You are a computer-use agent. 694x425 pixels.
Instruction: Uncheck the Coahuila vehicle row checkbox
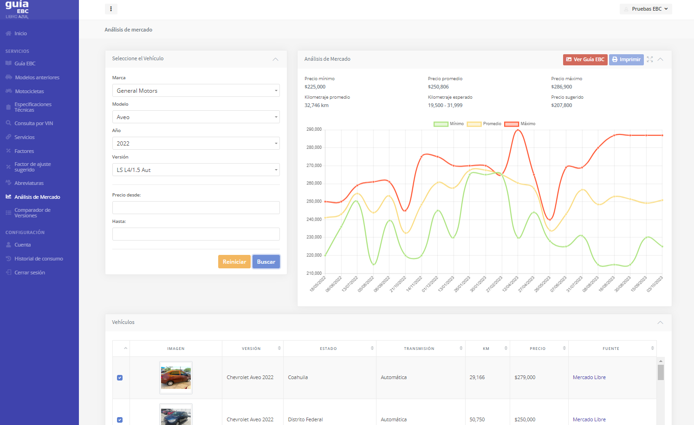pyautogui.click(x=120, y=378)
